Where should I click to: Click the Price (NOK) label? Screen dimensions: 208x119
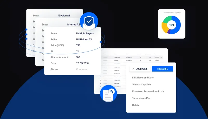pyautogui.click(x=57, y=45)
